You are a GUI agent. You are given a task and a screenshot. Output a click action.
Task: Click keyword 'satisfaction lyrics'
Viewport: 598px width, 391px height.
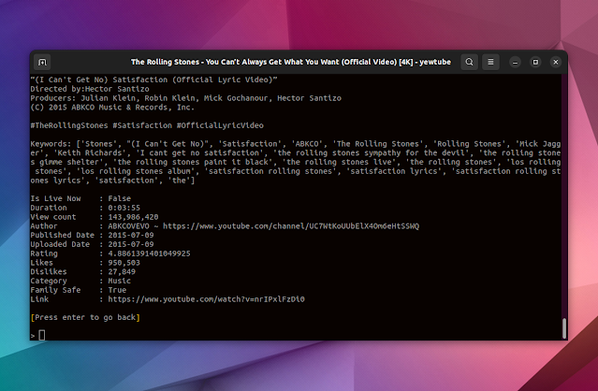pyautogui.click(x=394, y=171)
